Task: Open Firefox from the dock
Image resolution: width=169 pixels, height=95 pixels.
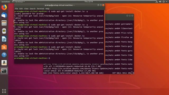Action: [4, 7]
